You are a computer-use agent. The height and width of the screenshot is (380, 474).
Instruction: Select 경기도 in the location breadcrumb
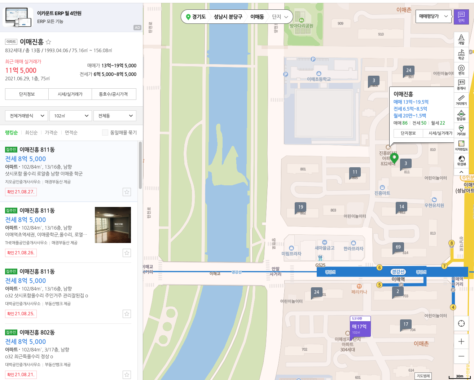tap(196, 17)
